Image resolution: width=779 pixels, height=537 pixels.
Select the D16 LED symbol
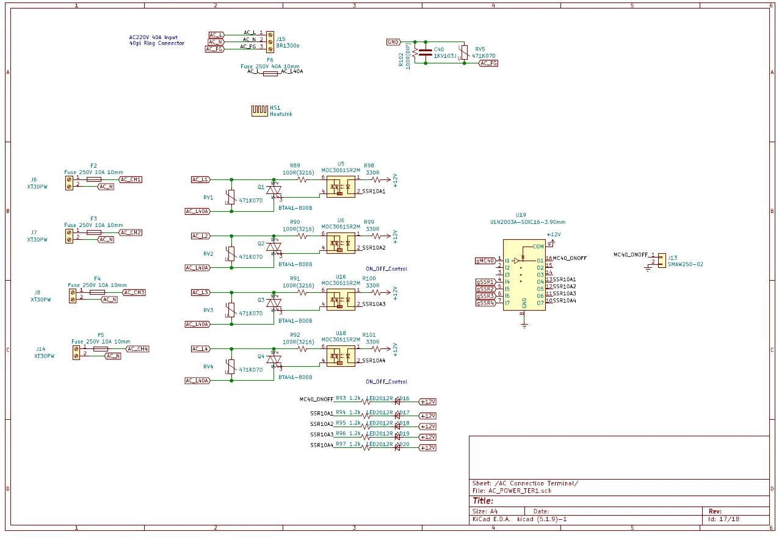click(397, 402)
